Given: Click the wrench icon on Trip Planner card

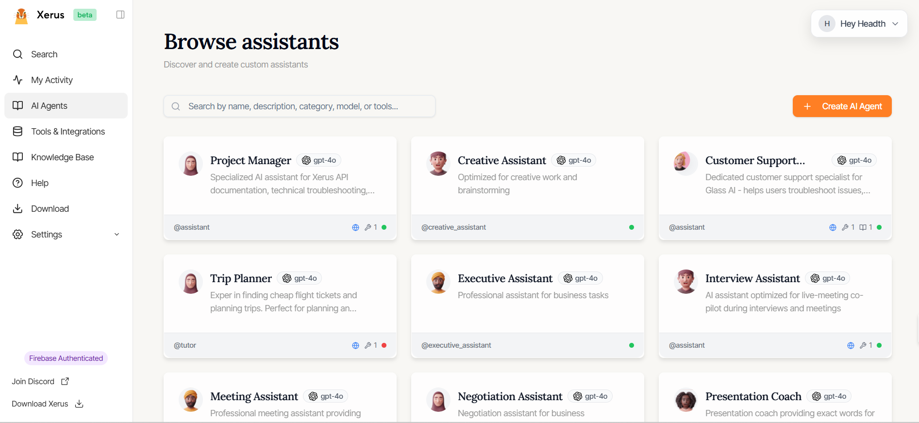Looking at the screenshot, I should 368,345.
